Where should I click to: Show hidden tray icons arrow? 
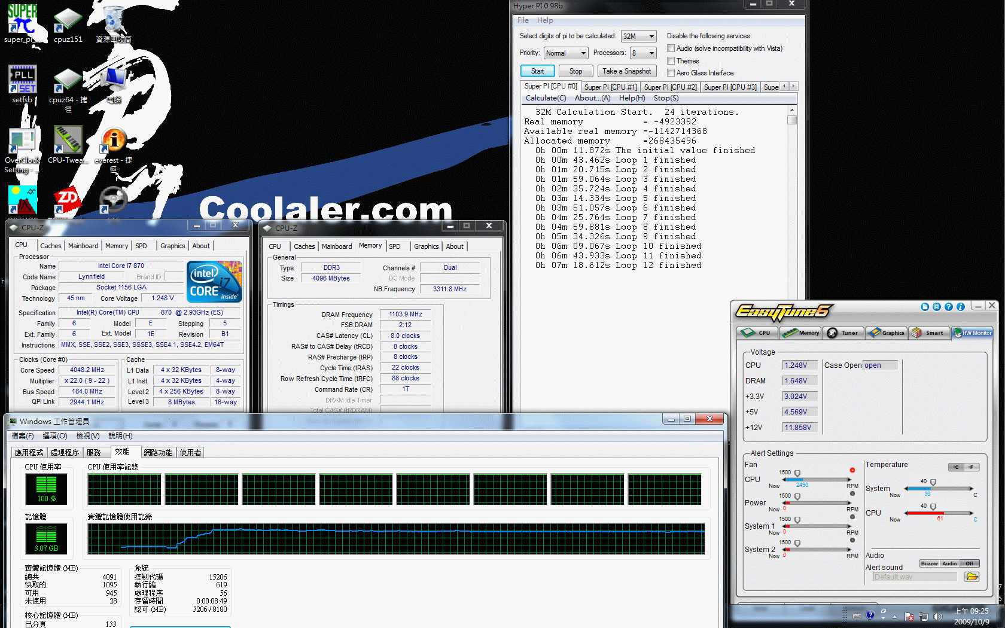tap(895, 616)
